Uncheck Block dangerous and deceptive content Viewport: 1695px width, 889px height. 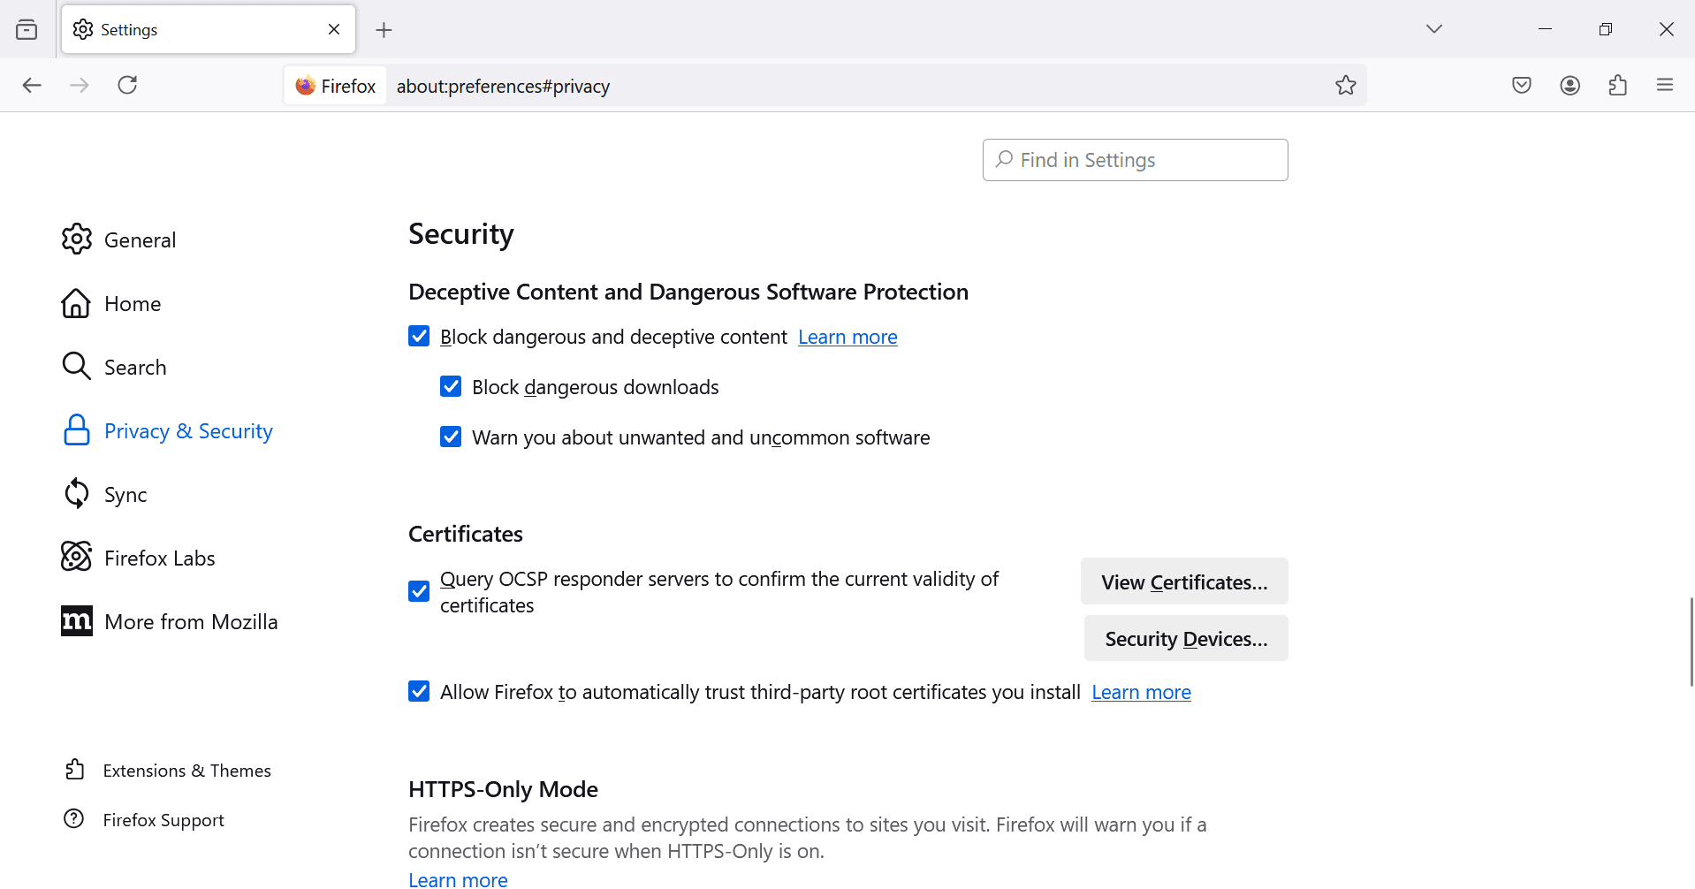pyautogui.click(x=419, y=337)
